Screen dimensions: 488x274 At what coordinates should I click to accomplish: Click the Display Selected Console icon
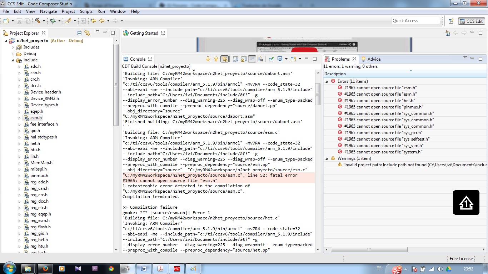pyautogui.click(x=280, y=59)
